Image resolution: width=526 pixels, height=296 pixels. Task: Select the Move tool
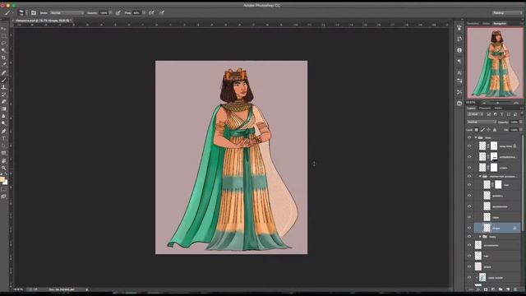tap(3, 29)
